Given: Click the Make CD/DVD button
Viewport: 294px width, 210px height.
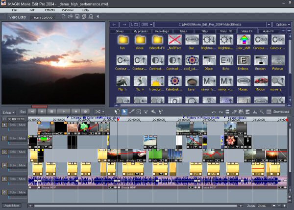Looking at the screenshot, I should click(43, 18).
